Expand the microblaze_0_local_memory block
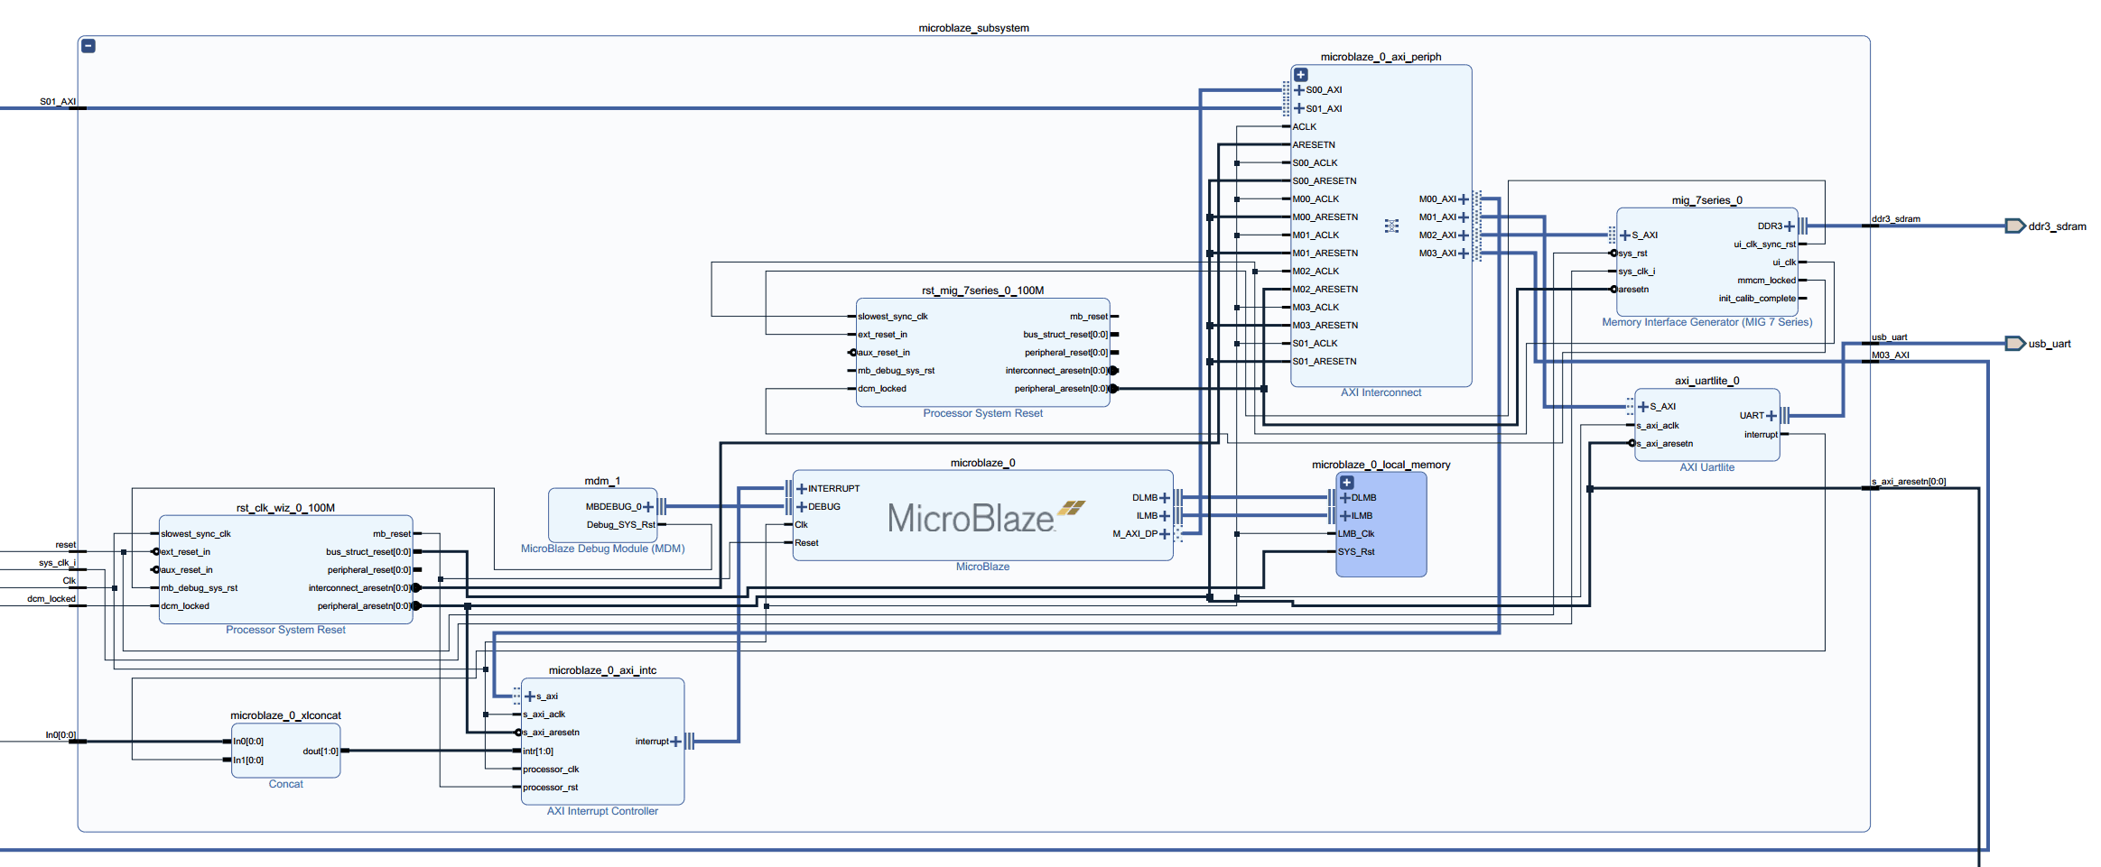This screenshot has height=867, width=2101. tap(1347, 483)
